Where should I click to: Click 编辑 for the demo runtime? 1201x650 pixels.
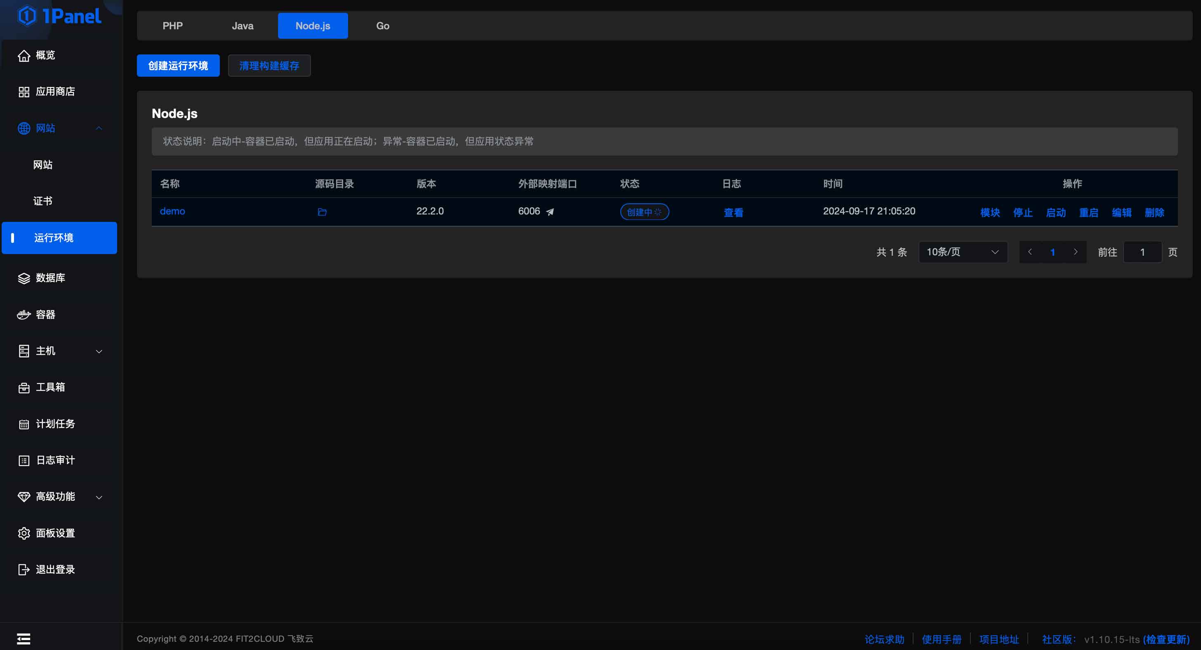1121,213
